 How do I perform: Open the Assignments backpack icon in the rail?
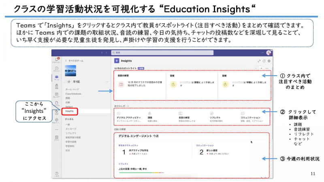click(57, 85)
